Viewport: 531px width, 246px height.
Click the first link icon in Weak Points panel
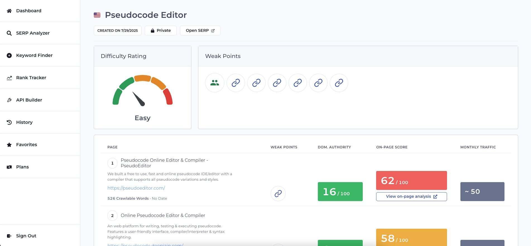coord(236,83)
